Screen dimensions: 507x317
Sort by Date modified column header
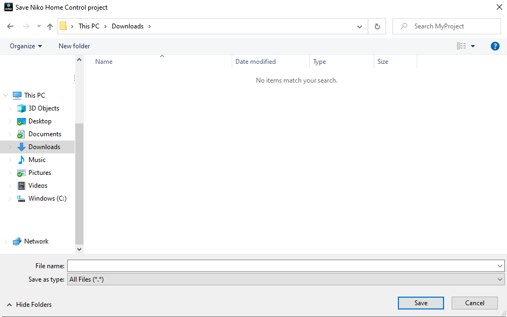[x=255, y=62]
